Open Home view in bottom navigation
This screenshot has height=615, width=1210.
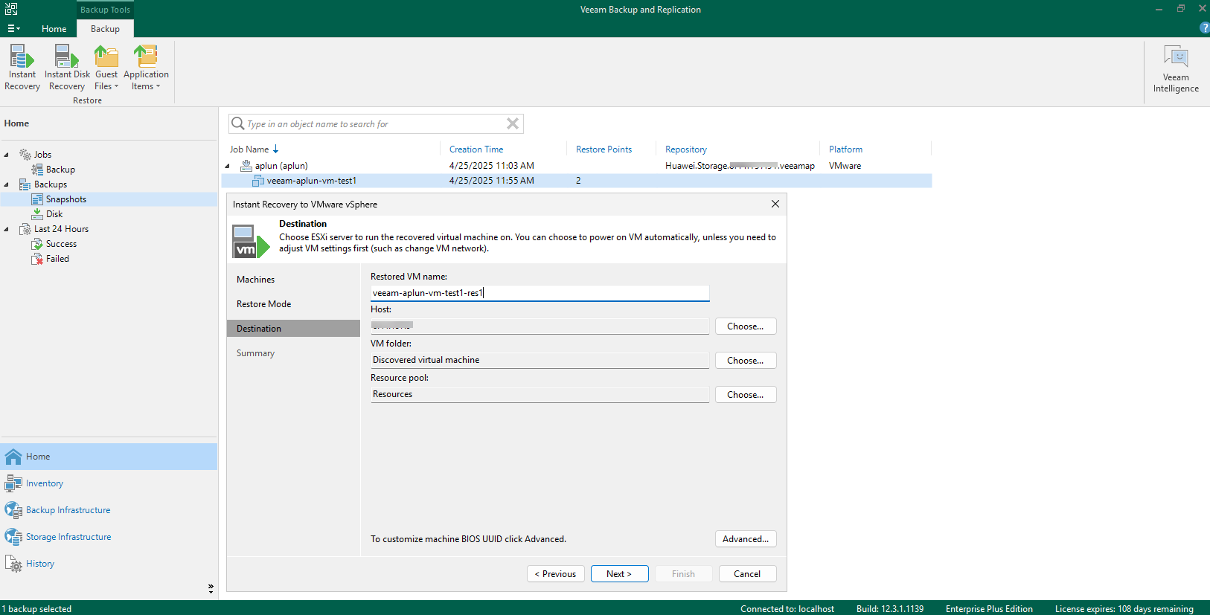(109, 457)
